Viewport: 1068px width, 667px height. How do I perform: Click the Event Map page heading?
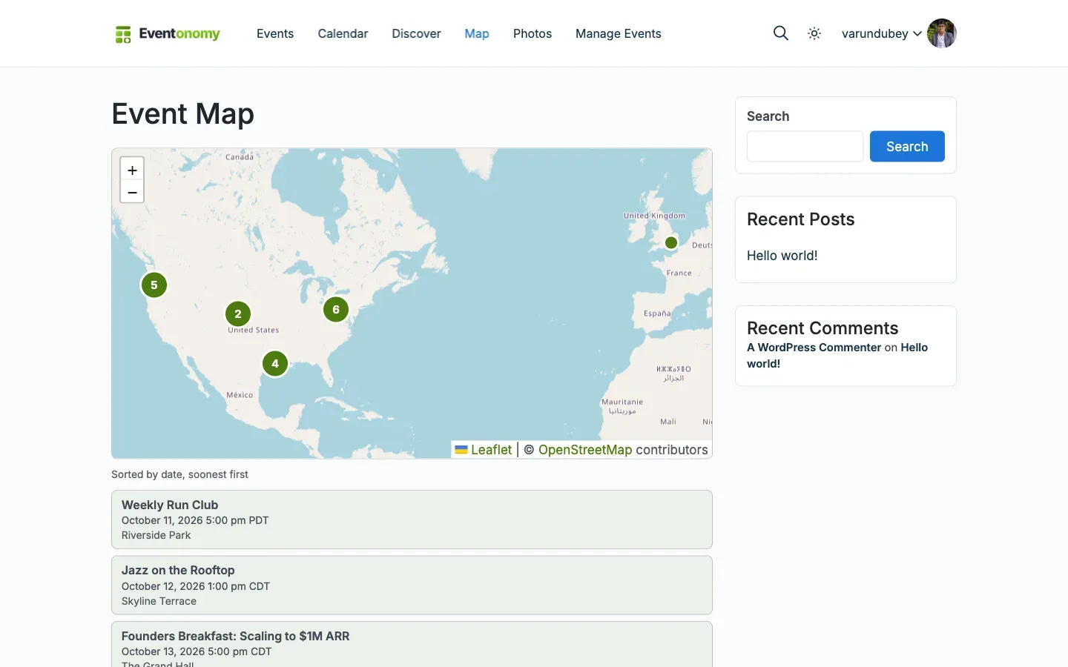coord(182,114)
